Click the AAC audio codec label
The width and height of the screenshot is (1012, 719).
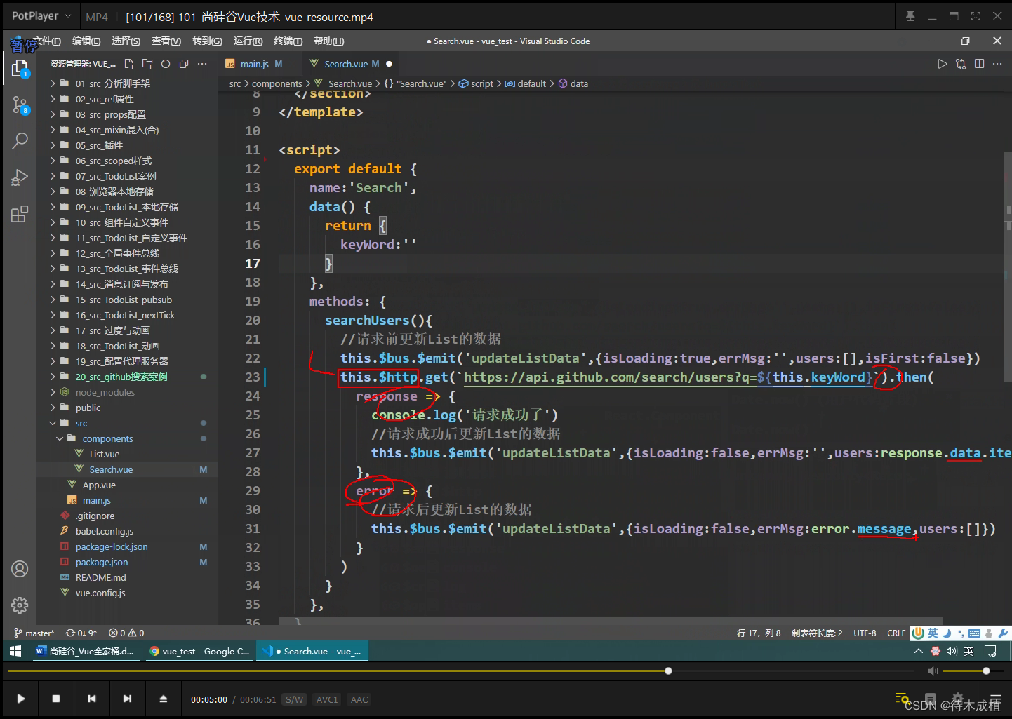(x=359, y=699)
